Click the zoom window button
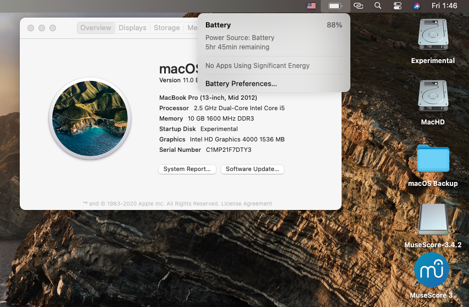 [53, 28]
